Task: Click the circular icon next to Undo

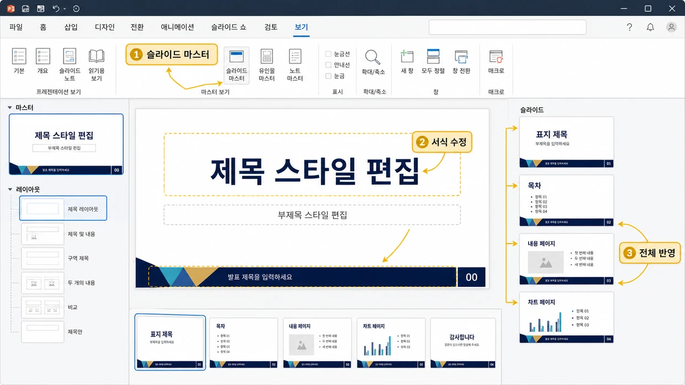Action: [76, 8]
